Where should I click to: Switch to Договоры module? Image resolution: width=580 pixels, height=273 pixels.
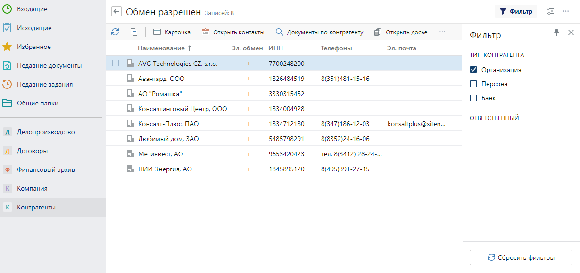32,151
